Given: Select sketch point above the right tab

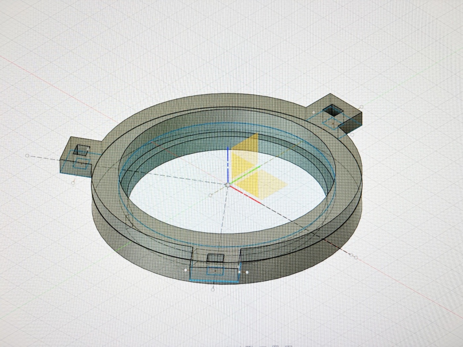Looking at the screenshot, I should click(x=361, y=107).
